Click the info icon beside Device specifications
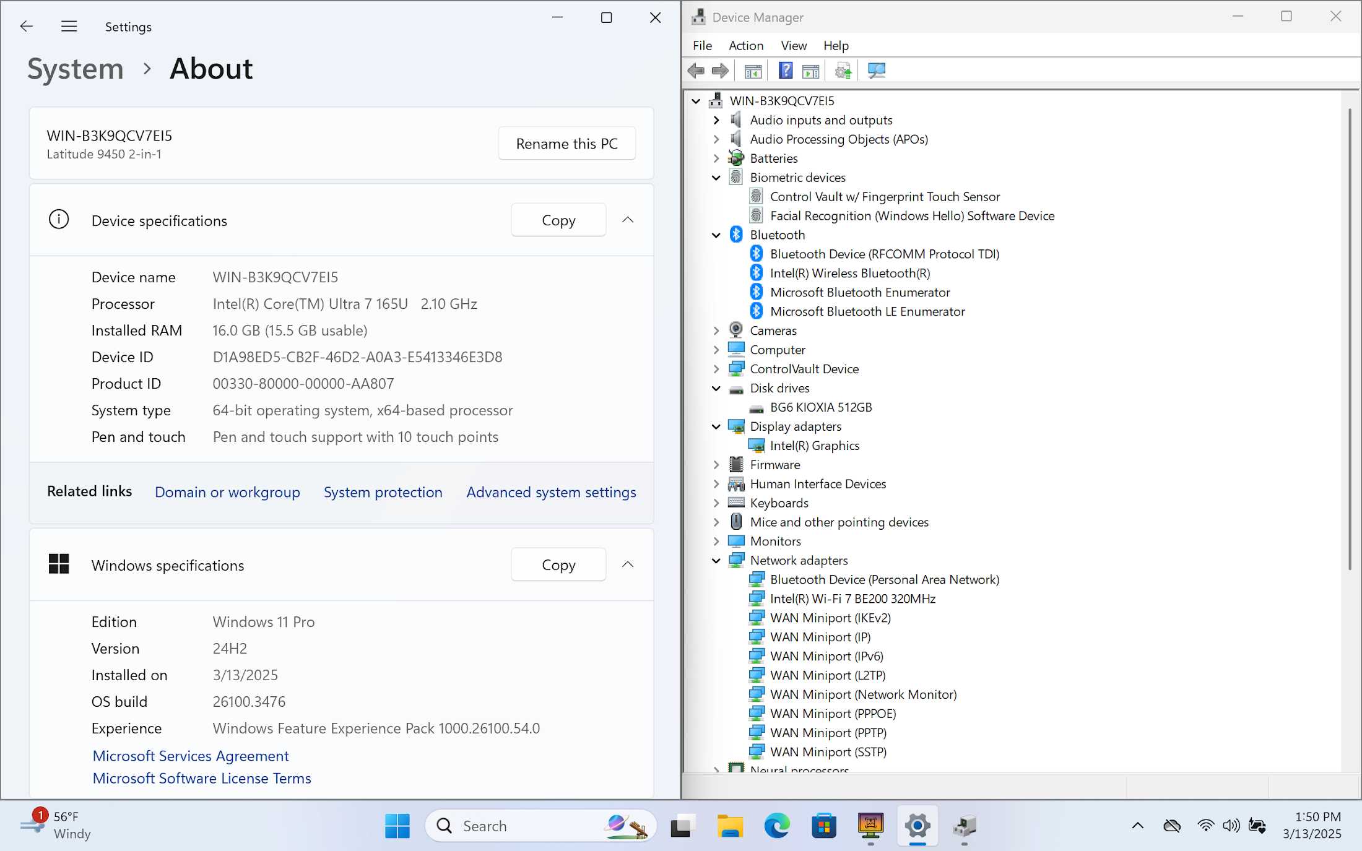The image size is (1362, 851). tap(59, 219)
